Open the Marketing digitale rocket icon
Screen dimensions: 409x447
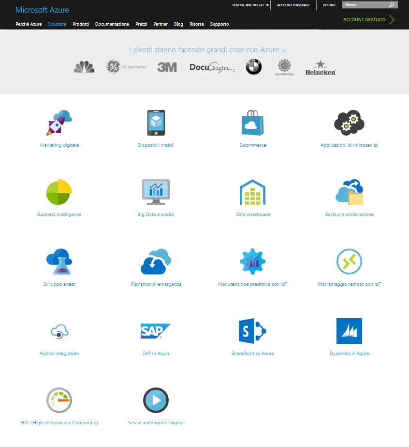pos(59,123)
